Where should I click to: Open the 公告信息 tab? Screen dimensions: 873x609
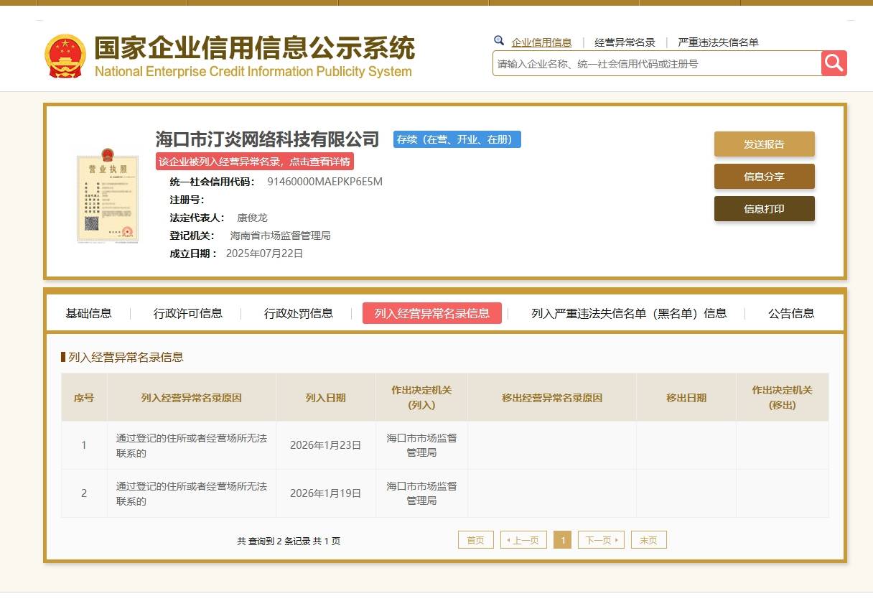[x=791, y=313]
